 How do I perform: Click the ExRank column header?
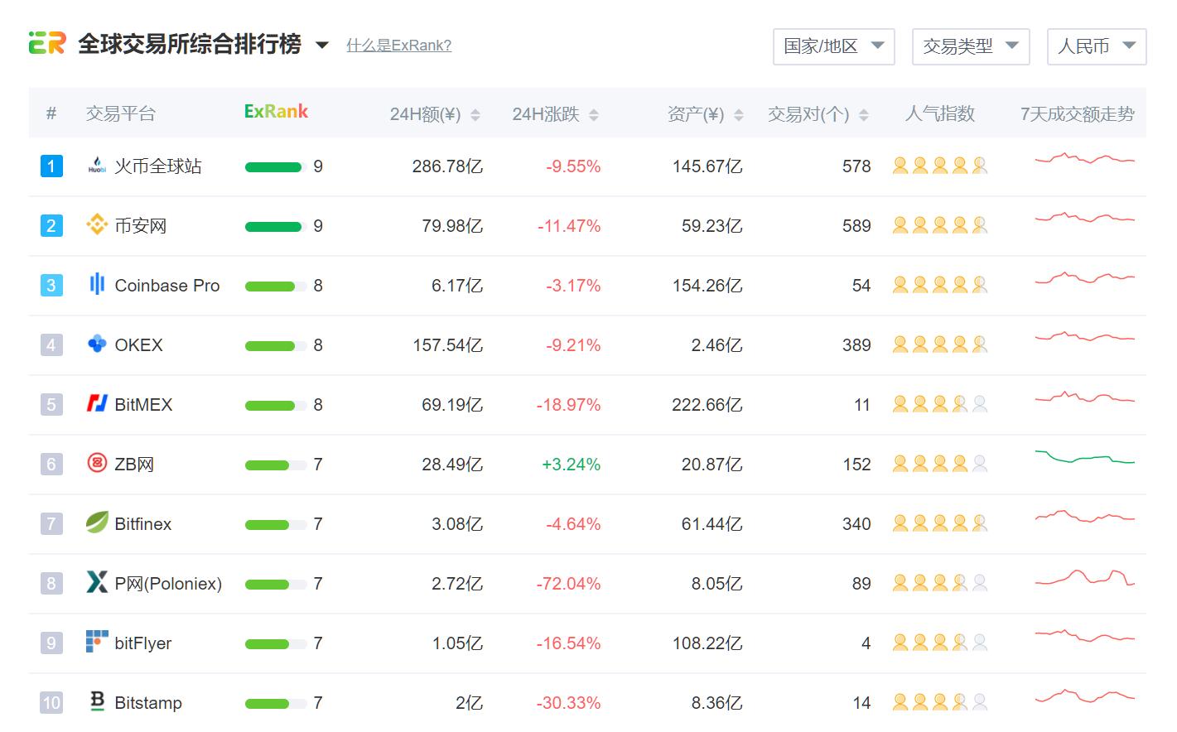(x=276, y=111)
